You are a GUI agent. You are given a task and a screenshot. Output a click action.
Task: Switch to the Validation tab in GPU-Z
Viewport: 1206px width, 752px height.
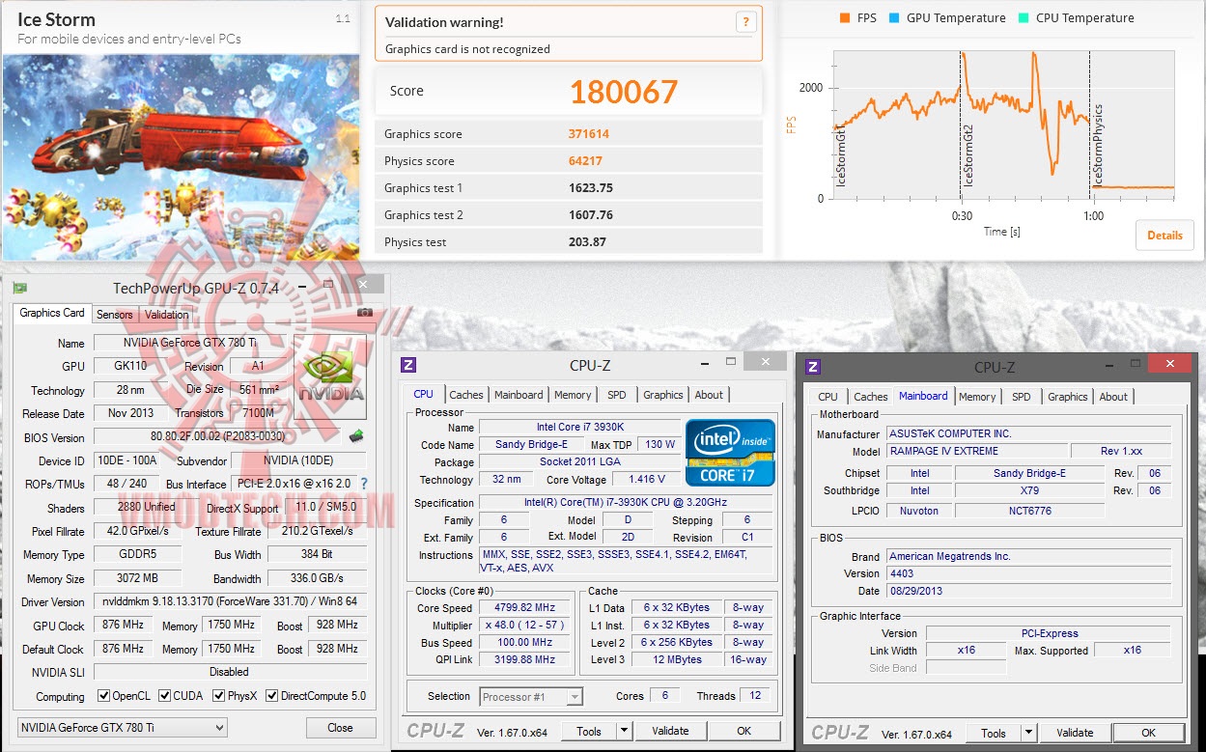pyautogui.click(x=166, y=315)
